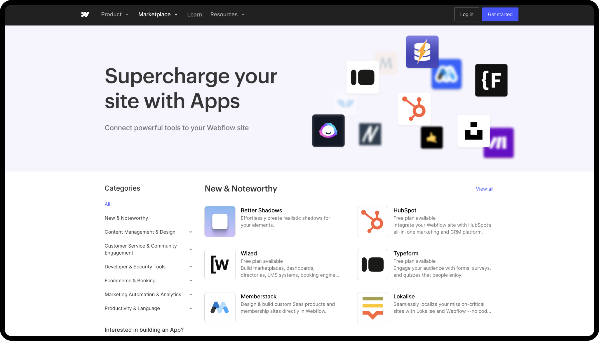This screenshot has width=599, height=341.
Task: Expand Marketing Automation & Analytics chevron
Action: 191,294
